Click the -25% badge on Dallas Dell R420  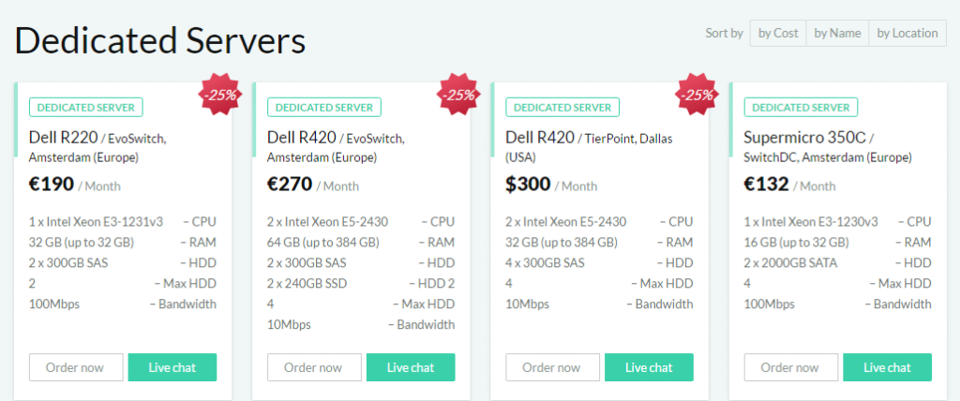coord(697,95)
